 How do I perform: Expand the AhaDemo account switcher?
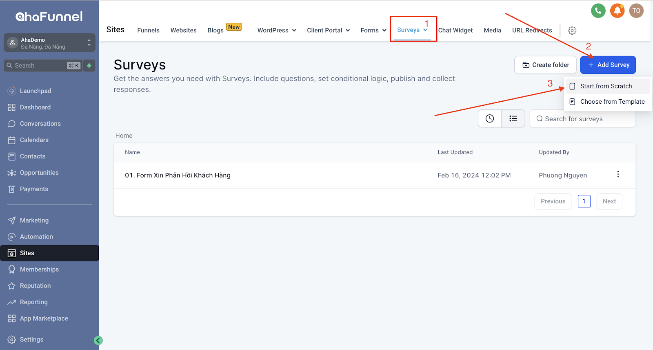tap(49, 42)
